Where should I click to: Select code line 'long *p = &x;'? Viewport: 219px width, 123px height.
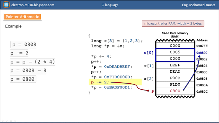click(108, 46)
